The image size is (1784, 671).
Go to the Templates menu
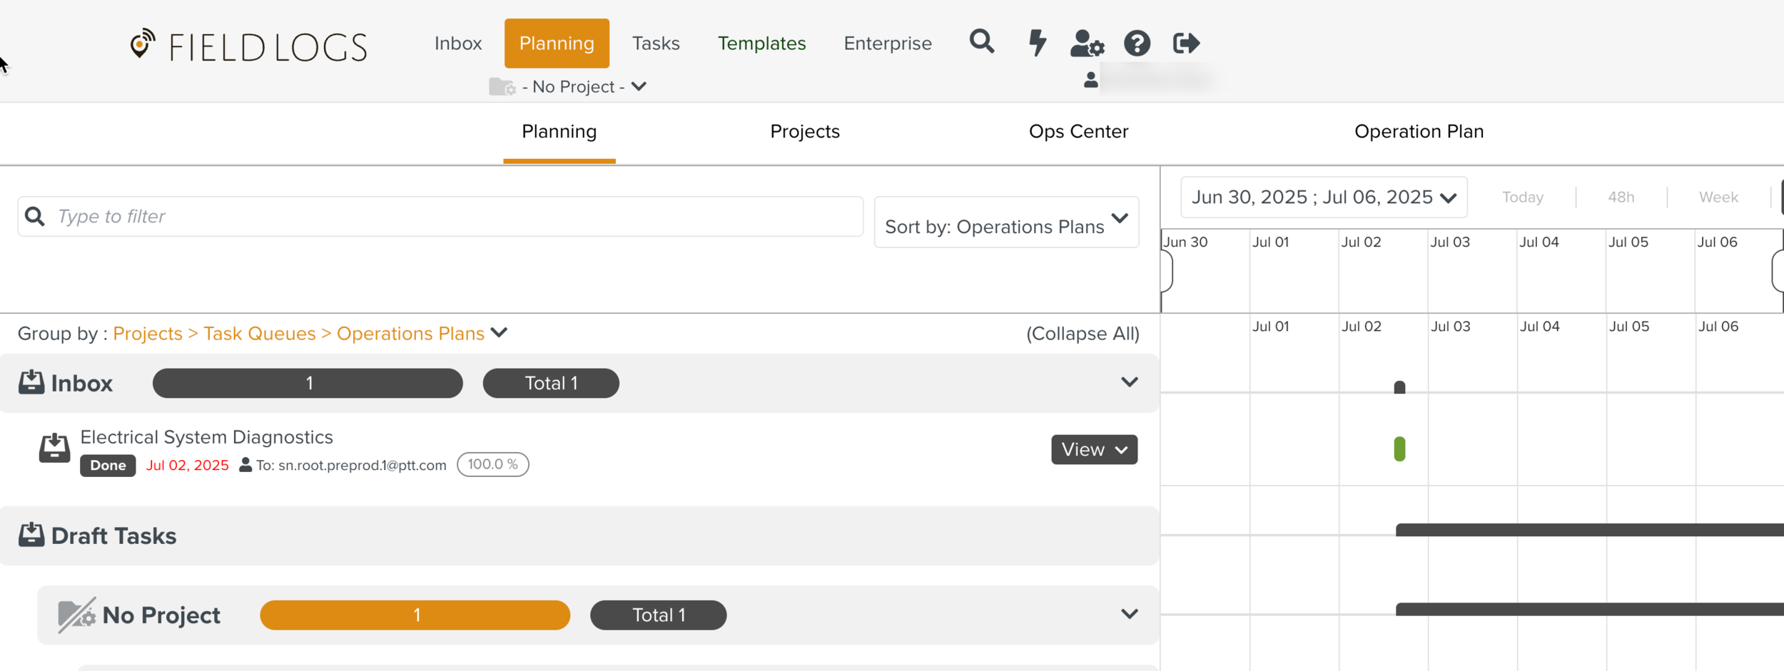click(761, 43)
